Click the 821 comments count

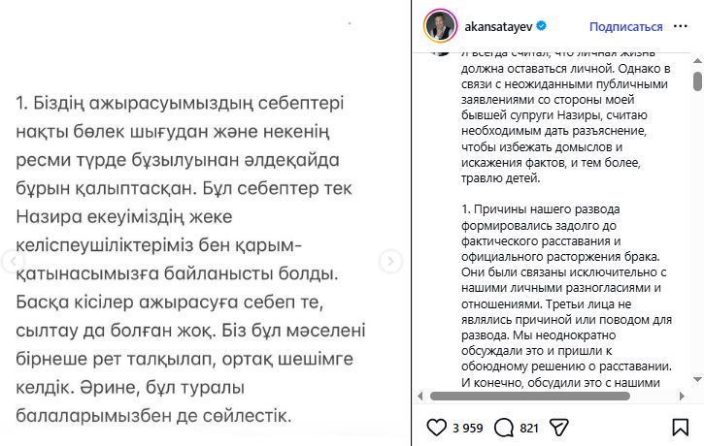pyautogui.click(x=529, y=427)
